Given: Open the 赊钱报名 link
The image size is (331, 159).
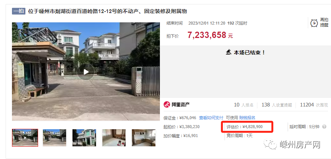Looking at the screenshot, I should [247, 118].
